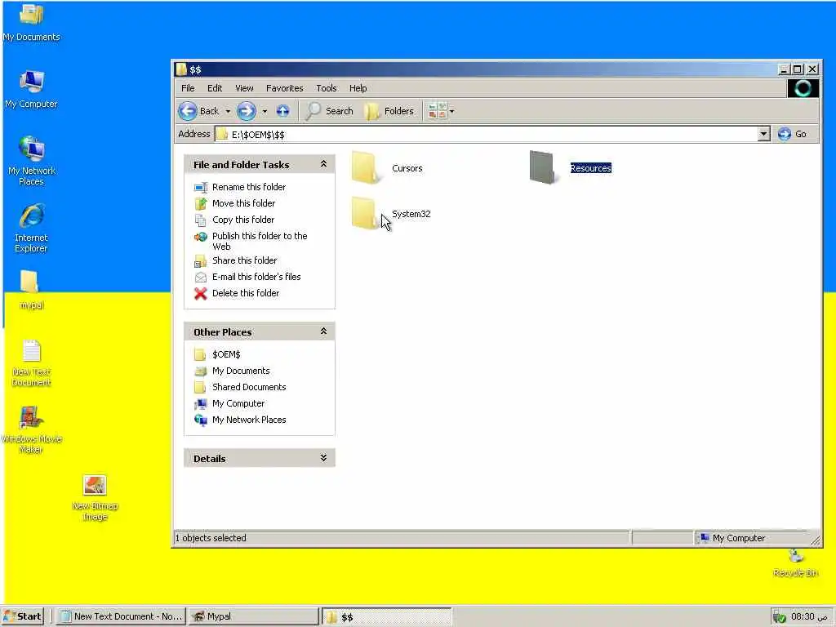
Task: Open My Computer in Other Places
Action: coord(238,403)
